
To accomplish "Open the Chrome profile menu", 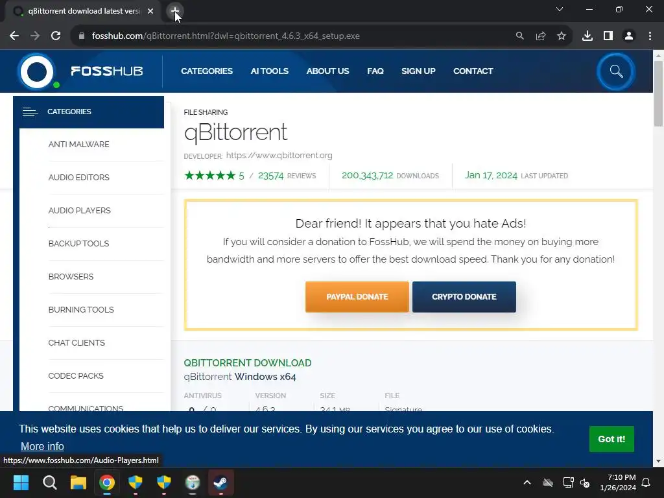I will coord(629,36).
